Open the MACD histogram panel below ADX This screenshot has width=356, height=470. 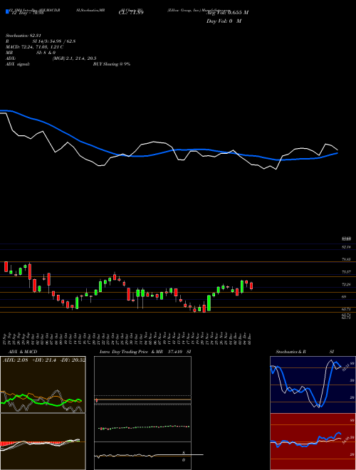[43, 442]
